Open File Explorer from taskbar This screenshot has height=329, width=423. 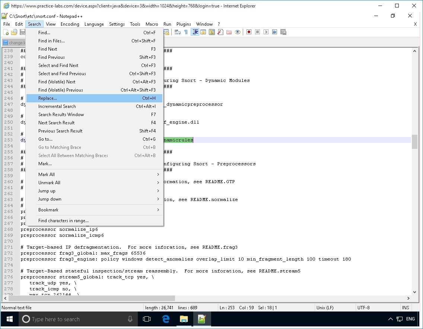click(184, 319)
